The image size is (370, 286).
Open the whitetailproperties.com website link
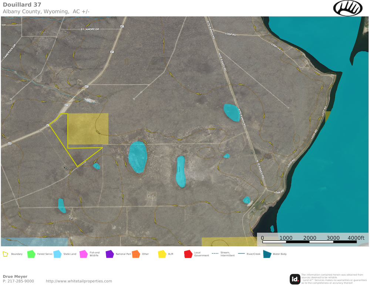(x=79, y=281)
